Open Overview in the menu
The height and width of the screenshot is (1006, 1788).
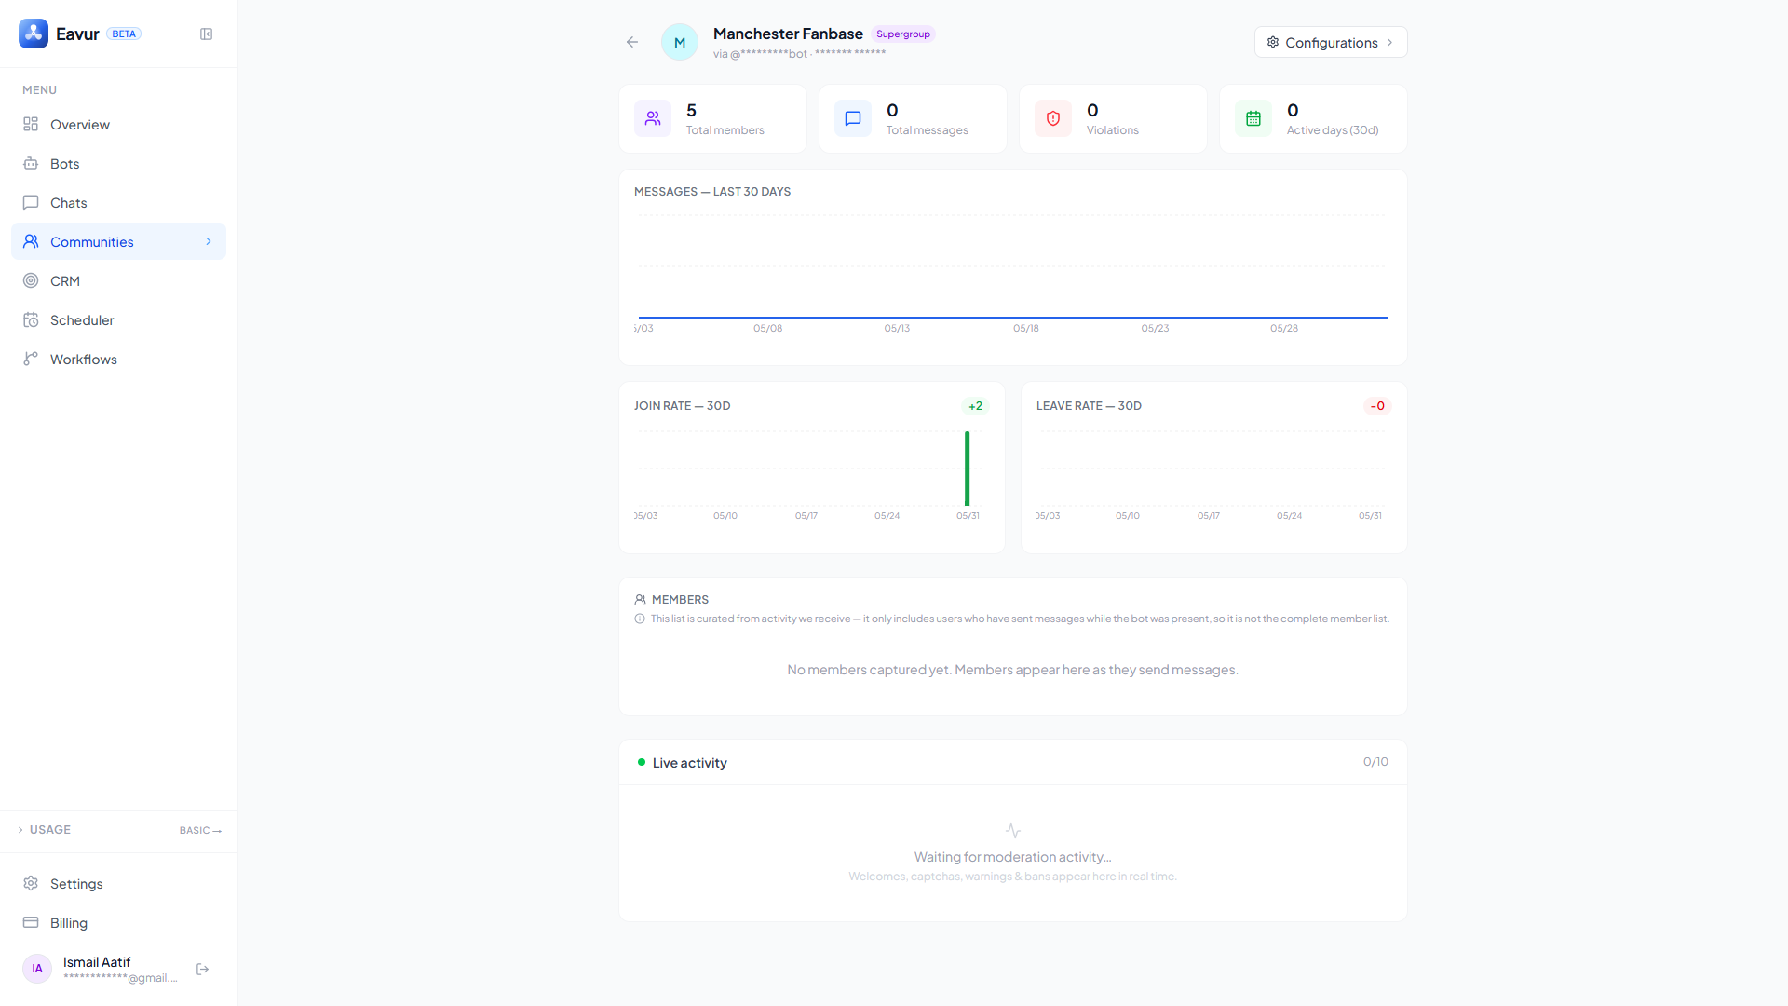(118, 125)
